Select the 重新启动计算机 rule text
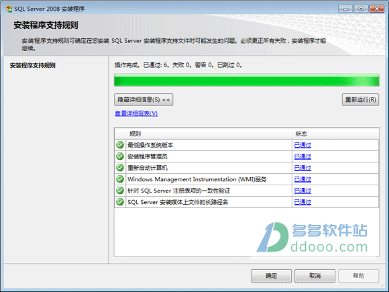Viewport: 389px width, 292px height. click(148, 168)
